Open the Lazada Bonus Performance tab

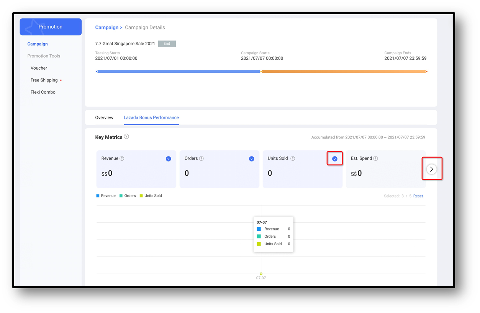click(151, 117)
